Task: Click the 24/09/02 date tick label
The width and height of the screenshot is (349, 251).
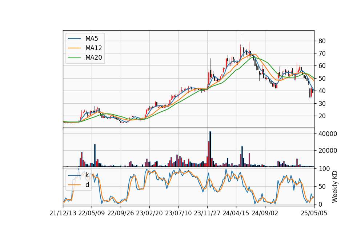Action: tap(265, 213)
